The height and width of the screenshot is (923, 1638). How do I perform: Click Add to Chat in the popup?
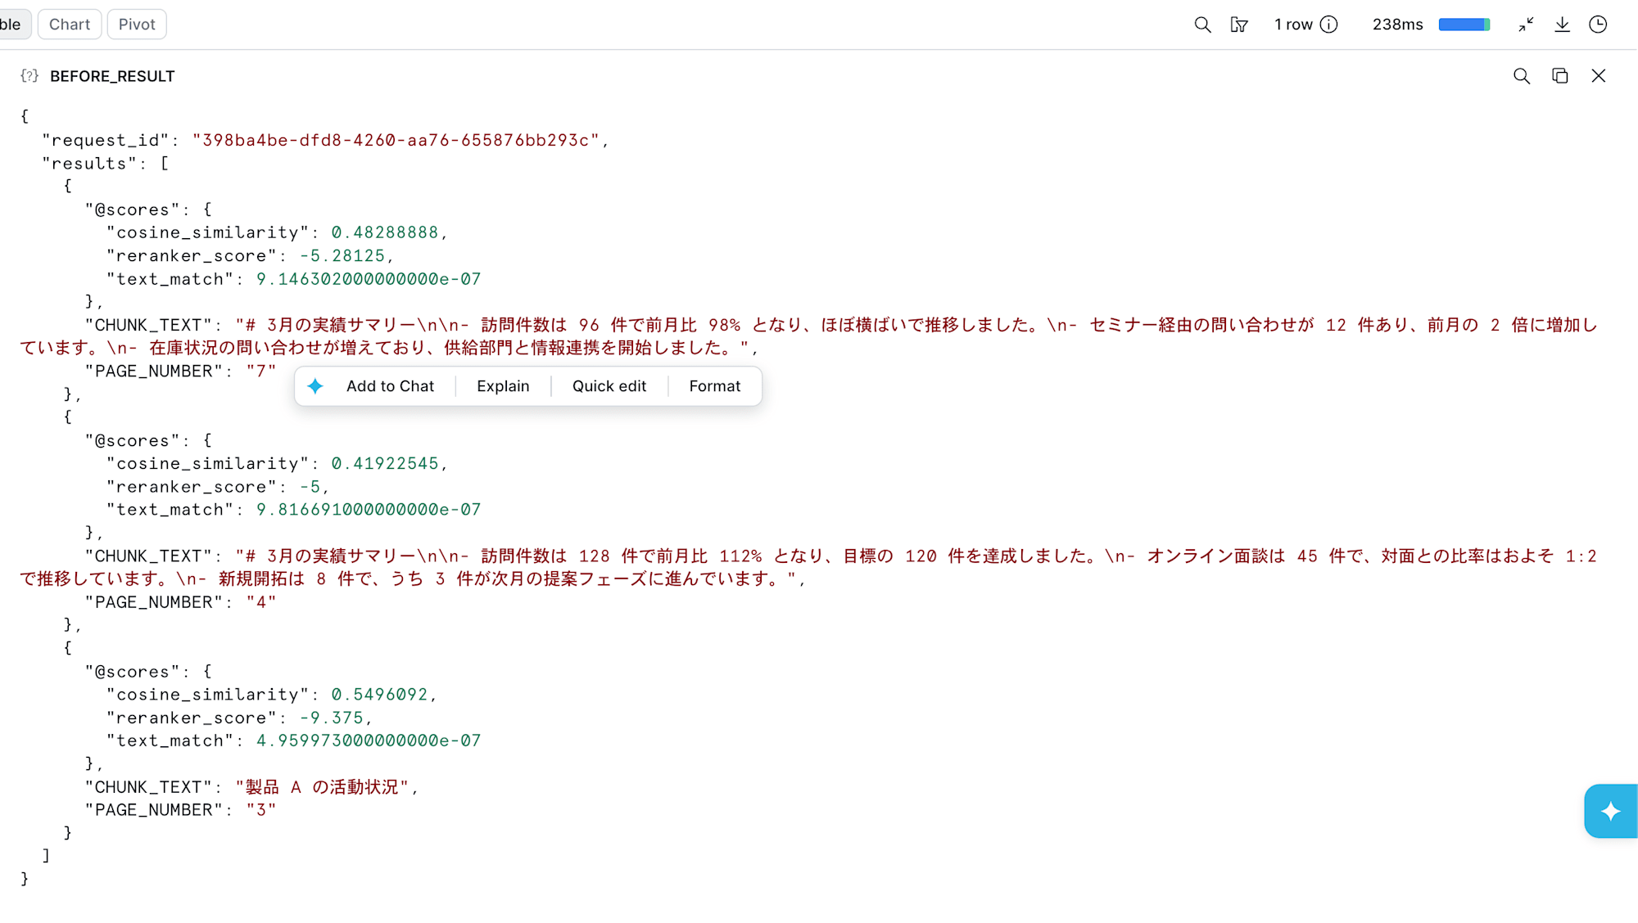pyautogui.click(x=390, y=386)
